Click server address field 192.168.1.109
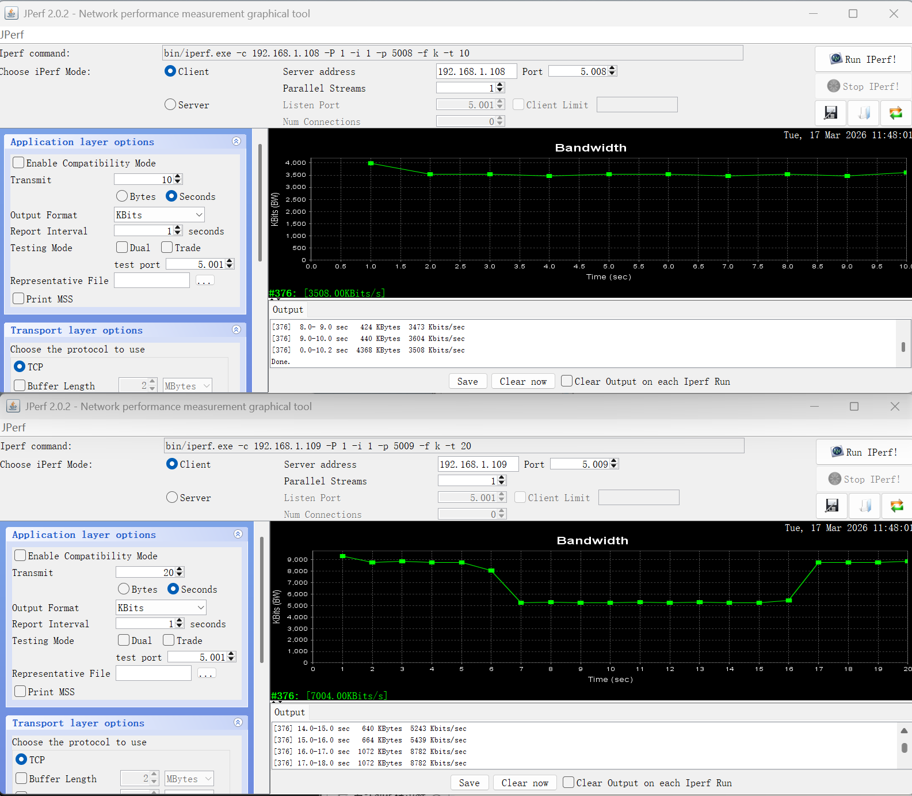The width and height of the screenshot is (912, 796). [478, 464]
